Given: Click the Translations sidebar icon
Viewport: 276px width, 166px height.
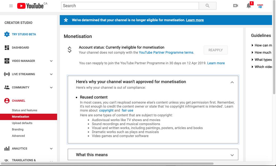Looking at the screenshot, I should pos(7,160).
